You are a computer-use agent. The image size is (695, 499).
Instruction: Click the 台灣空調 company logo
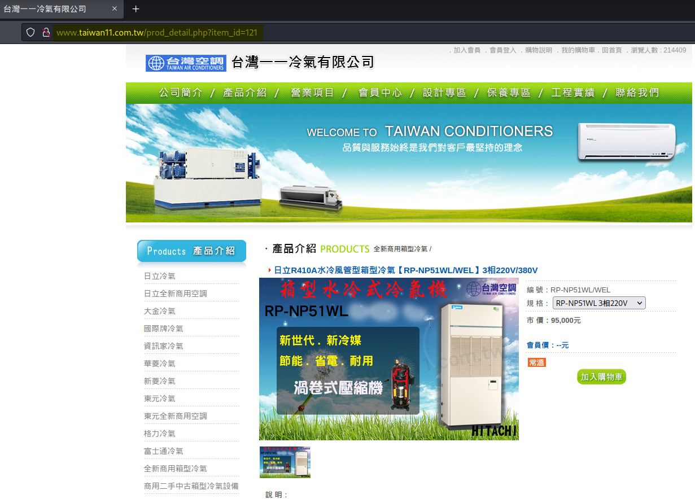coord(186,63)
